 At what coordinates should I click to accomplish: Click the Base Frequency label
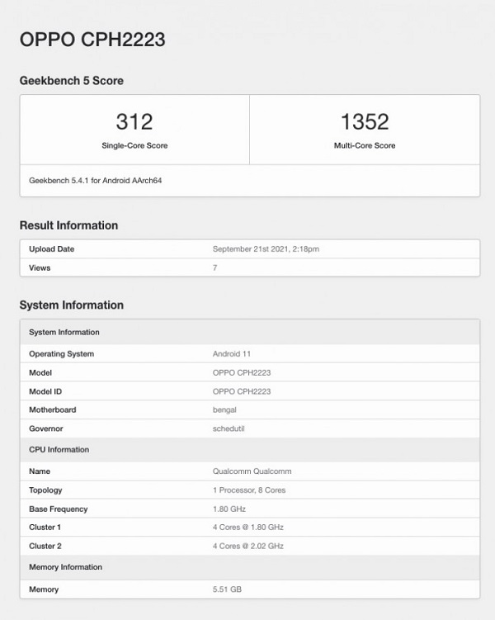58,509
